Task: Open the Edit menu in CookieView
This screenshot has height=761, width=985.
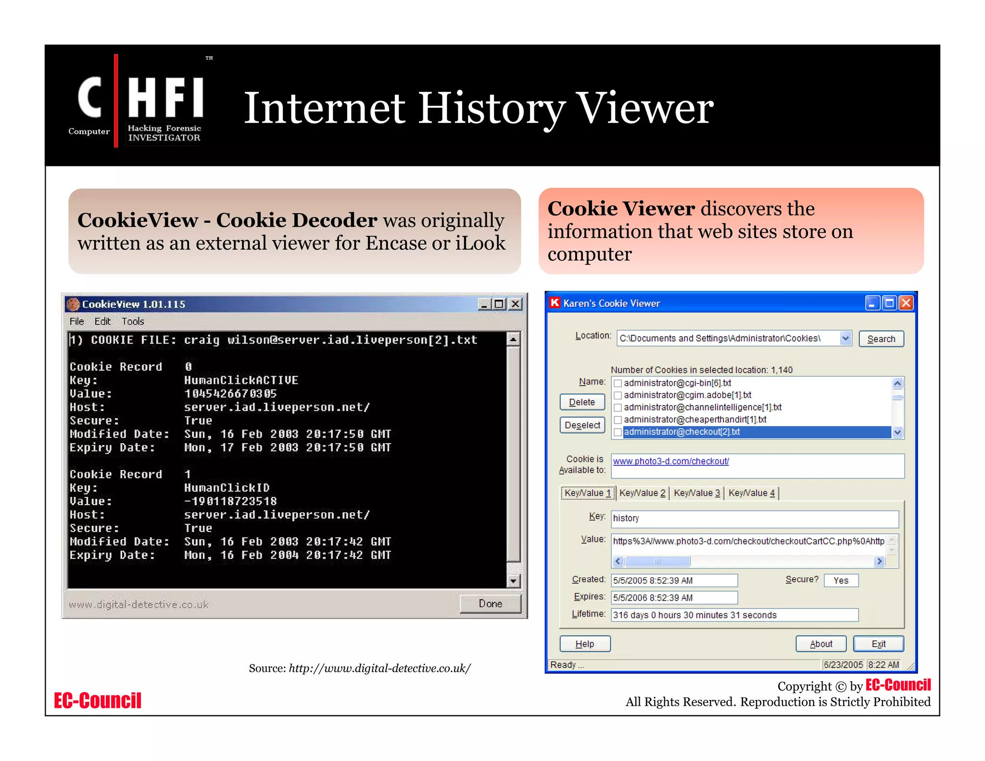Action: tap(102, 321)
